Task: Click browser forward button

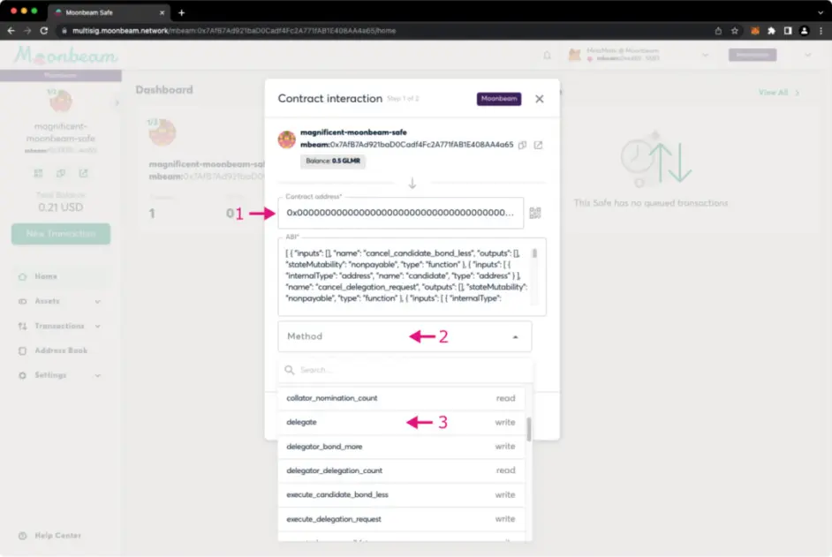Action: click(27, 31)
